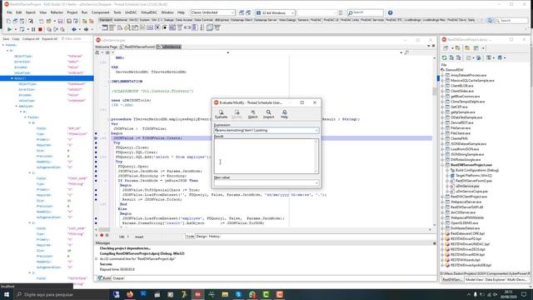Click the blue Help question mark icon

coord(391,12)
